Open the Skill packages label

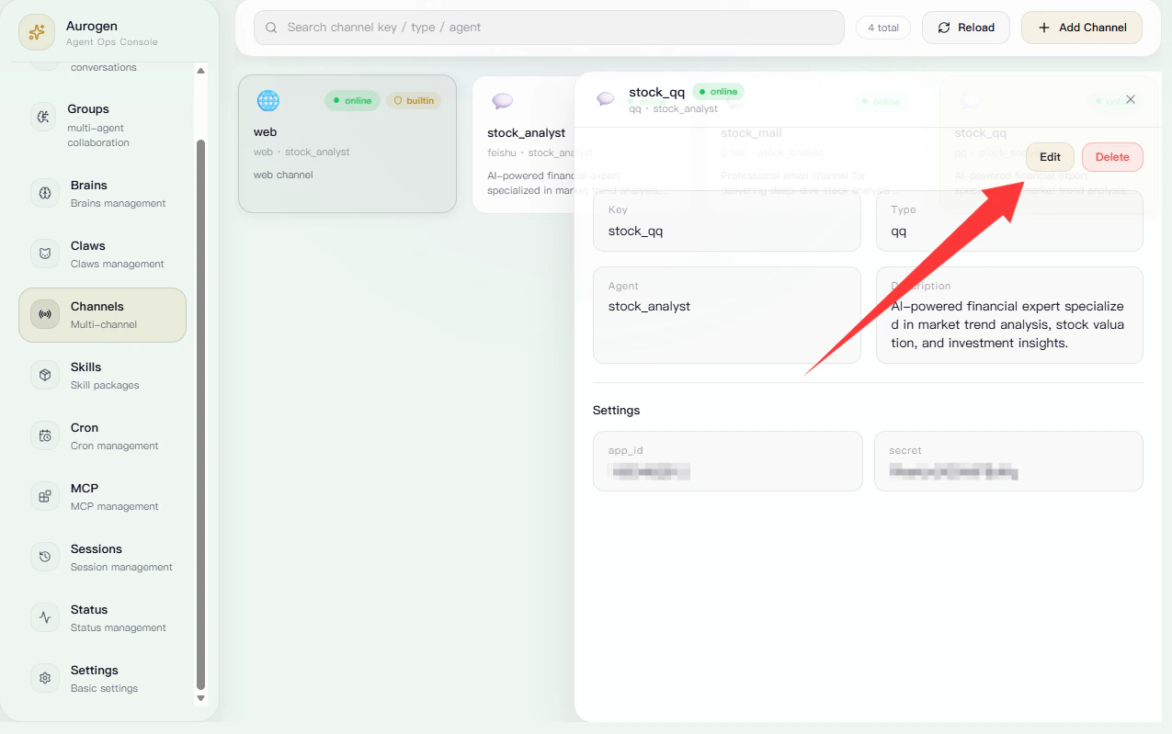pos(105,385)
